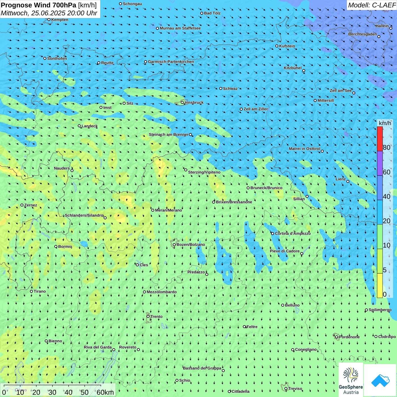Screen dimensions: 397x397
Task: Click the 'Feltre' label
Action: pyautogui.click(x=252, y=327)
